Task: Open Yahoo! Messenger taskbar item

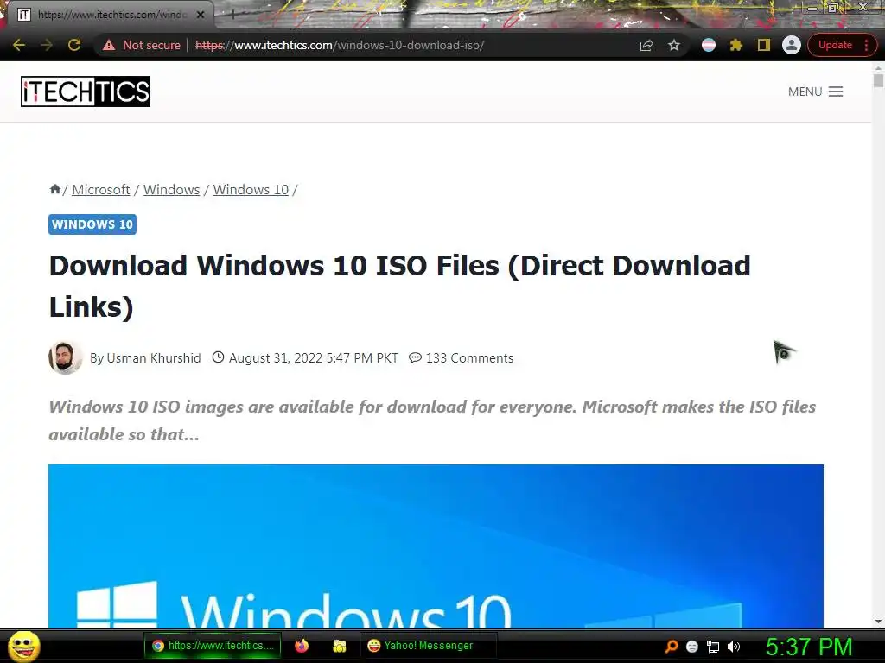Action: tap(428, 646)
